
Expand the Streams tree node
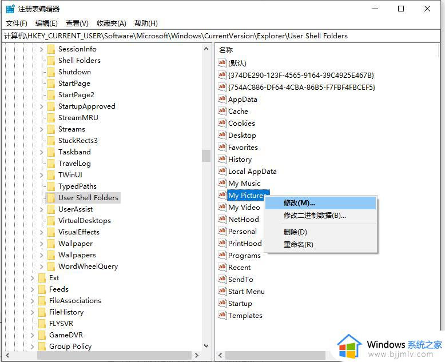[x=42, y=129]
